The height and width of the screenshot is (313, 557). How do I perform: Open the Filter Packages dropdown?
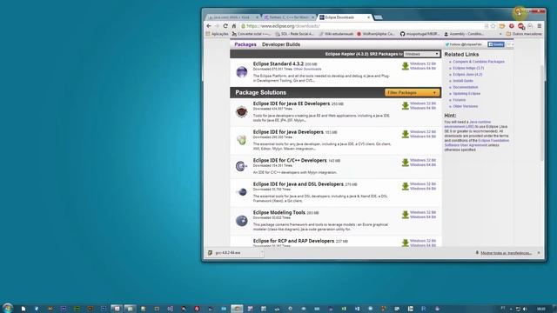412,93
